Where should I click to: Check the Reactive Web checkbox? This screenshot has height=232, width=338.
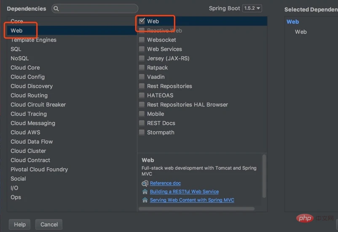point(142,30)
